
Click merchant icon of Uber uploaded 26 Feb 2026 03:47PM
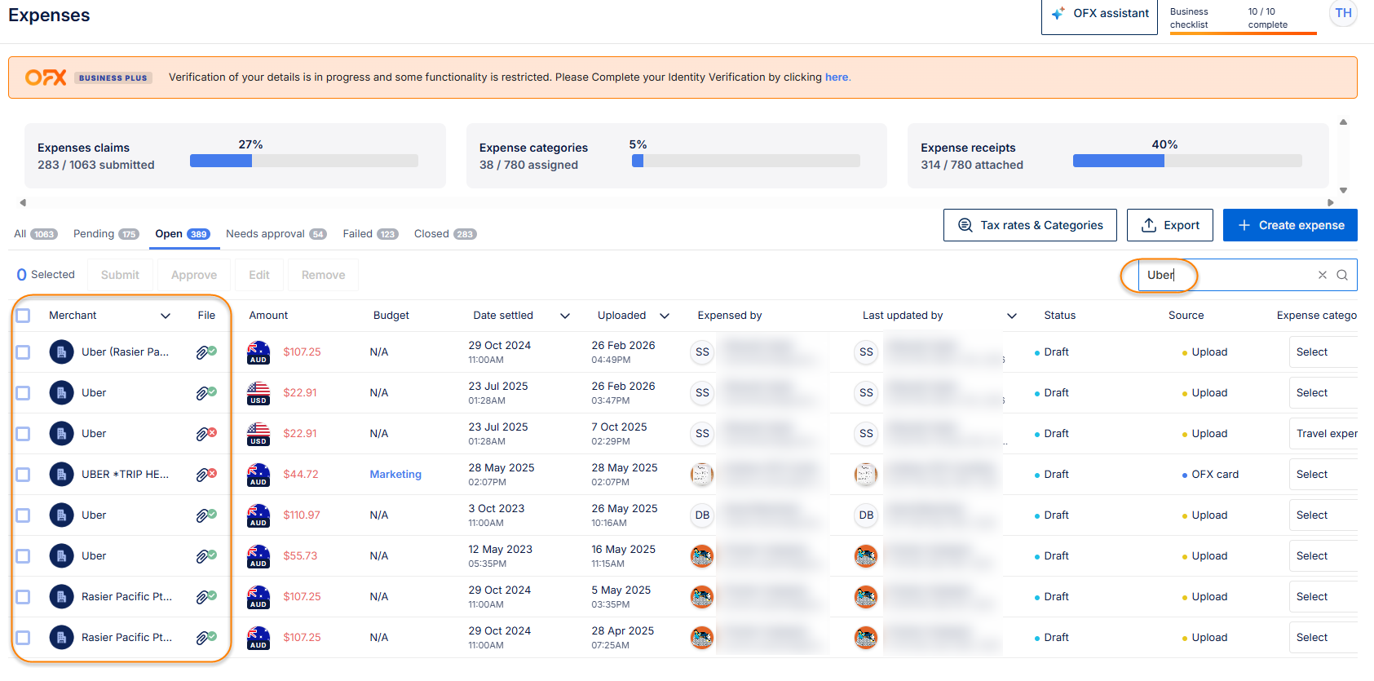(x=61, y=393)
